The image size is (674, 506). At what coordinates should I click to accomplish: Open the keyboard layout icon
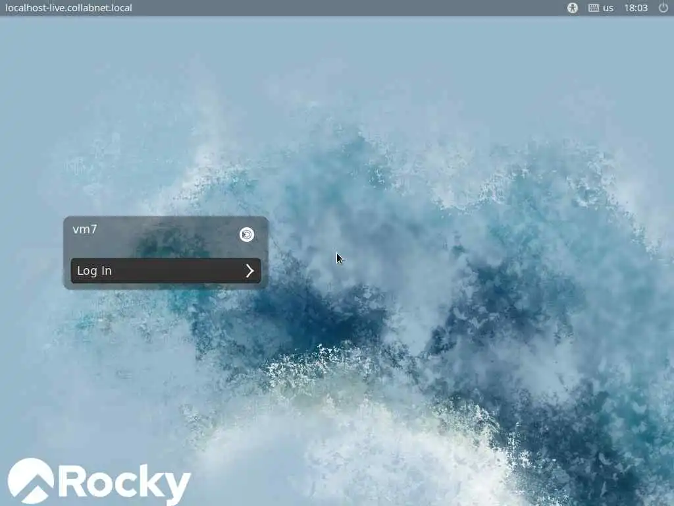coord(594,8)
